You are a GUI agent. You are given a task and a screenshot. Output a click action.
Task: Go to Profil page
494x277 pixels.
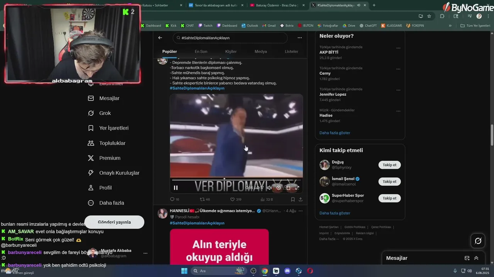tap(100, 188)
